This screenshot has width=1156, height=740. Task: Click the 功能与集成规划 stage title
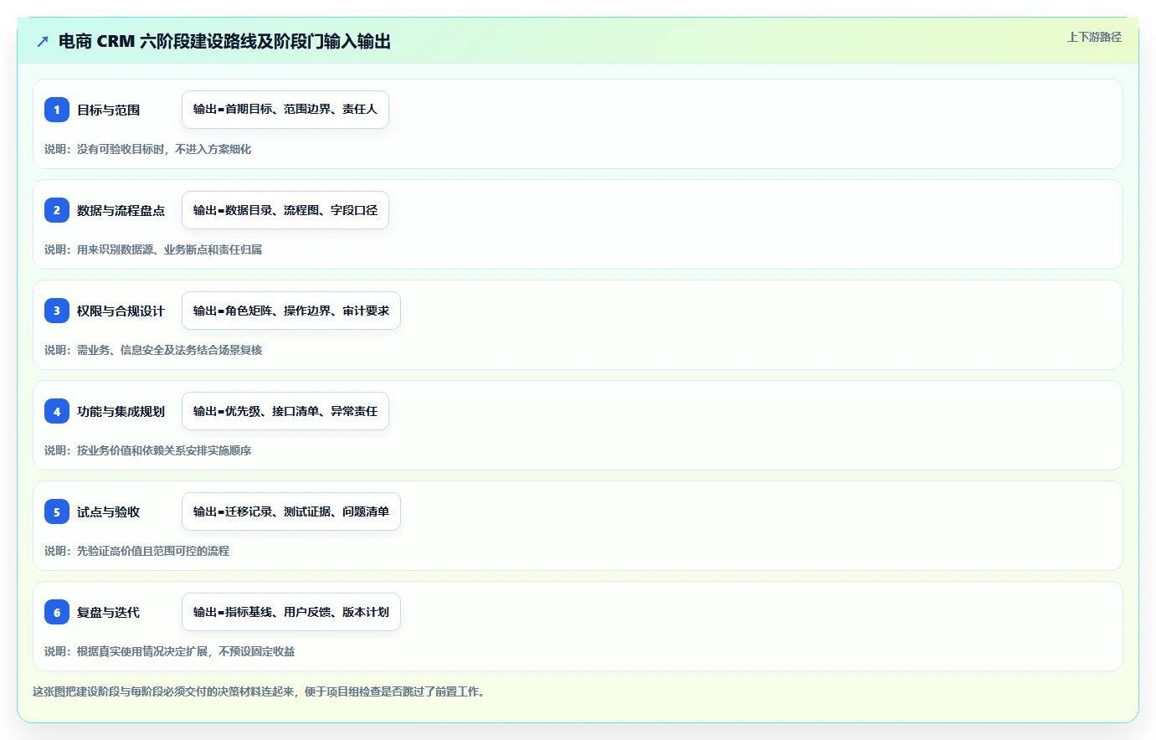coord(121,411)
